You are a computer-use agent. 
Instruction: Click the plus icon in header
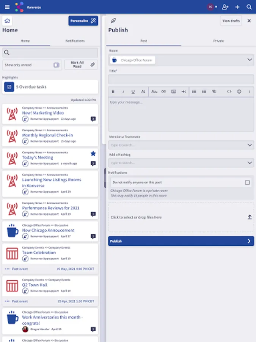click(x=237, y=7)
